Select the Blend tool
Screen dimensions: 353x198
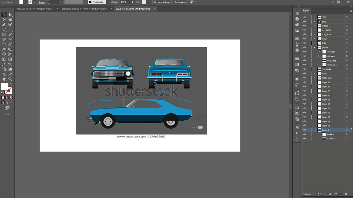(x=10, y=64)
